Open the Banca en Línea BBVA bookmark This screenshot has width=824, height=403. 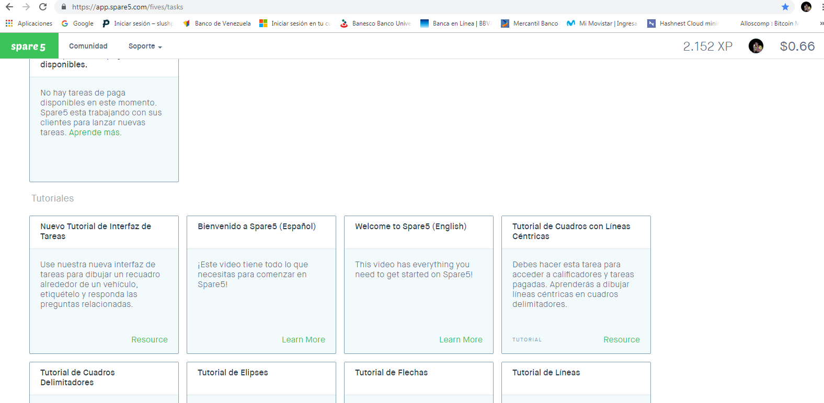tap(455, 23)
